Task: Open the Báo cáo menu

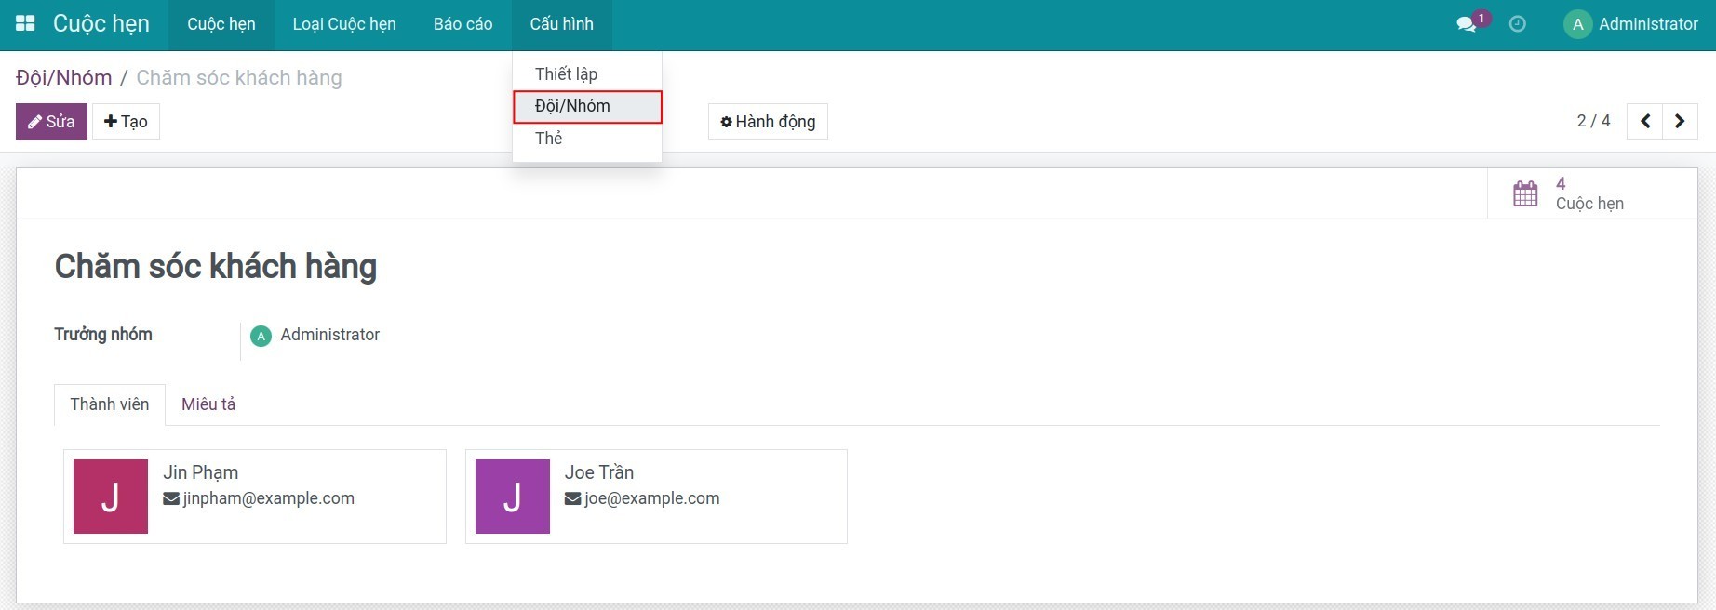Action: click(463, 24)
